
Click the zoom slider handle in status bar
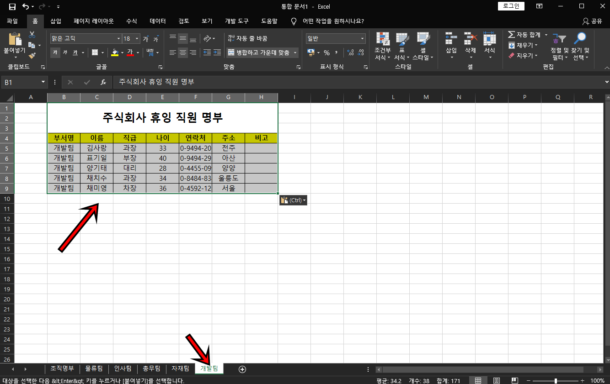(x=556, y=380)
